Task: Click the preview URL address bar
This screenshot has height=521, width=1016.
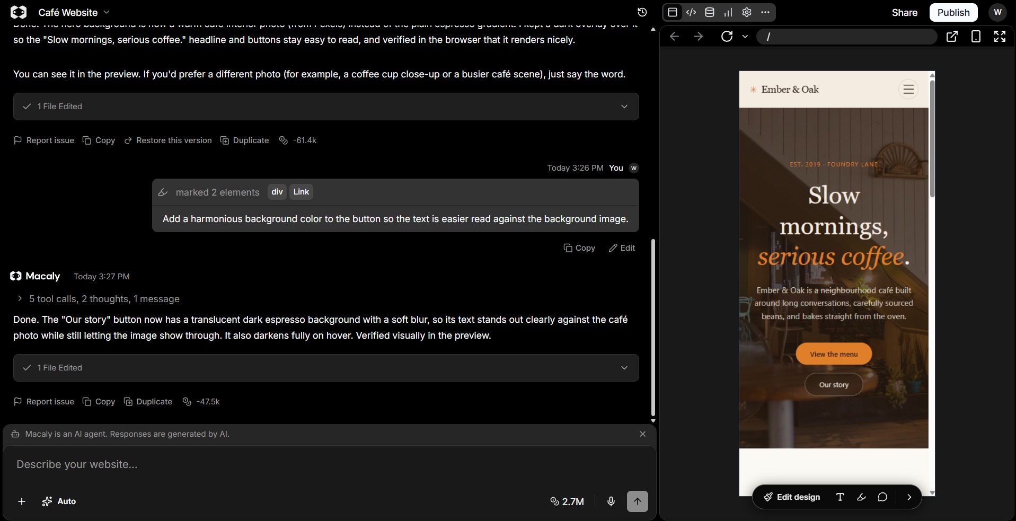Action: (x=847, y=36)
